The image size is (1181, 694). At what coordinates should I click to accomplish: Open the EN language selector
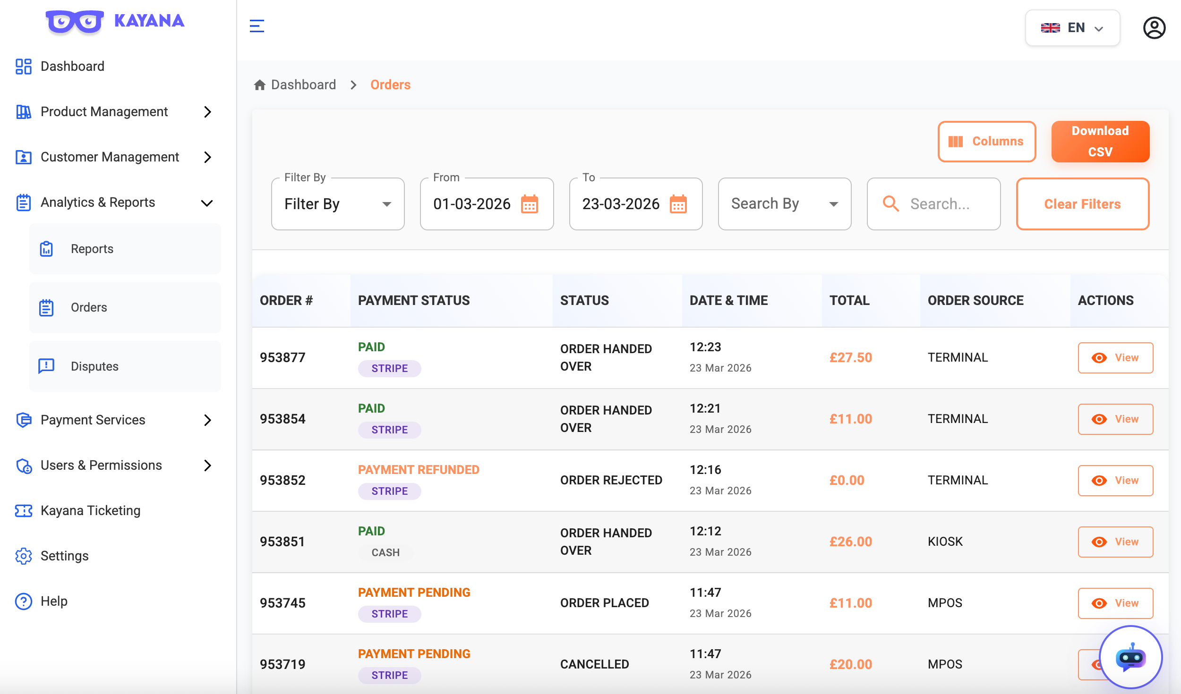[x=1072, y=28]
